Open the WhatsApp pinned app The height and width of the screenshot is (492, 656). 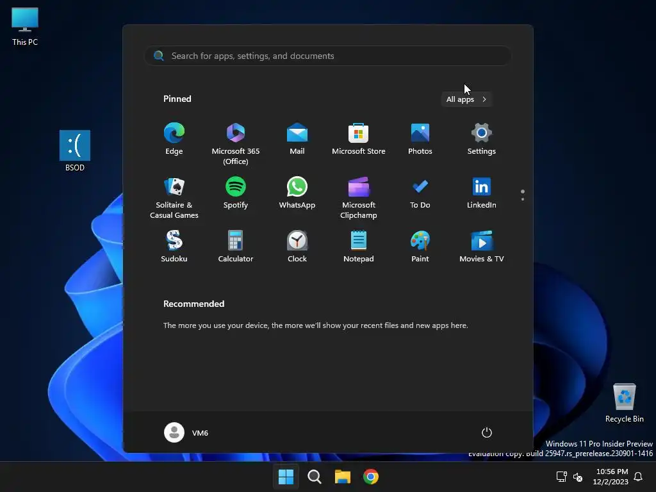pyautogui.click(x=297, y=193)
